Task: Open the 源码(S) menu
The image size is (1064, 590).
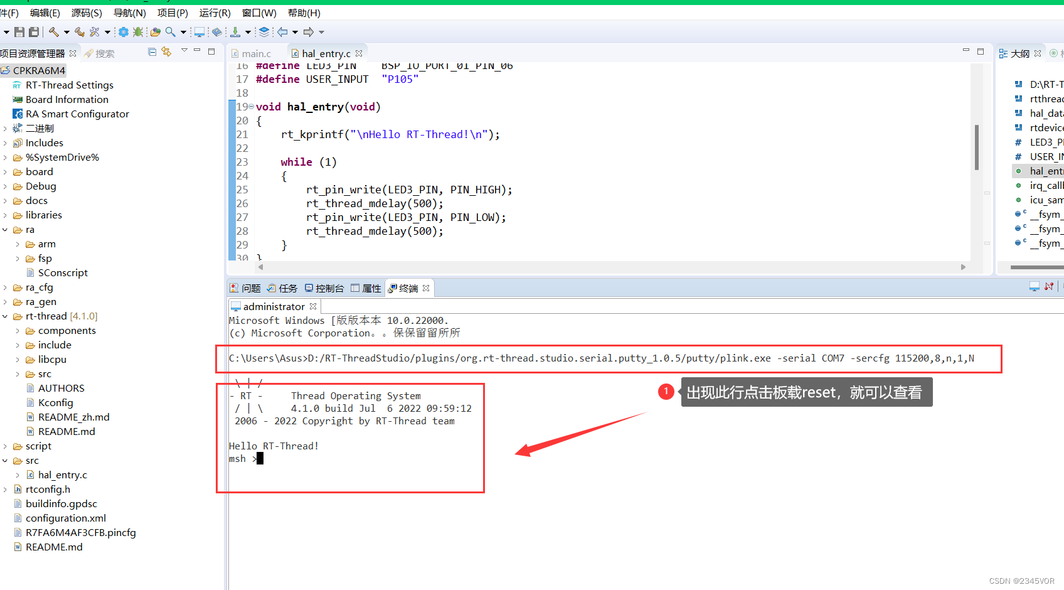Action: 87,13
